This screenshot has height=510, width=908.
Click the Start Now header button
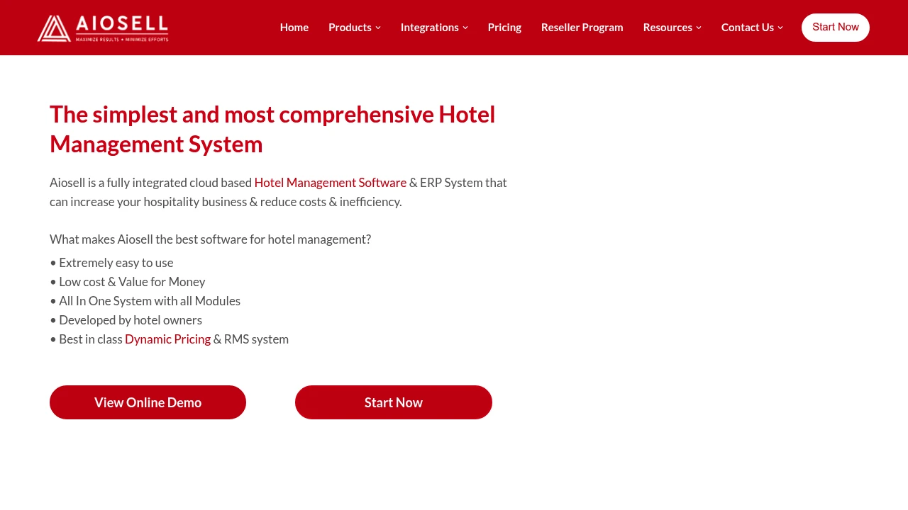836,28
